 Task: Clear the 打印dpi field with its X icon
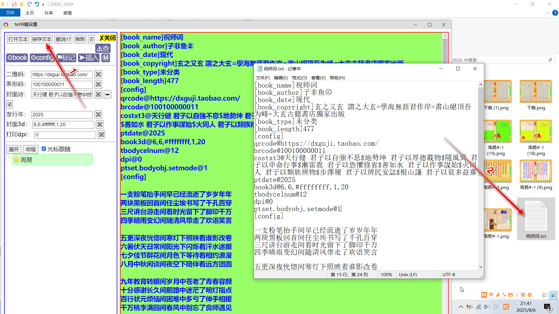pyautogui.click(x=101, y=135)
